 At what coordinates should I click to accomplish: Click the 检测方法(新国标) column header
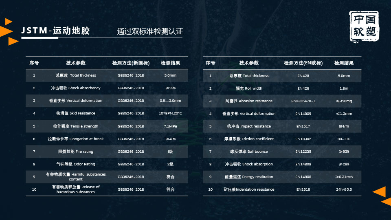[x=131, y=63]
